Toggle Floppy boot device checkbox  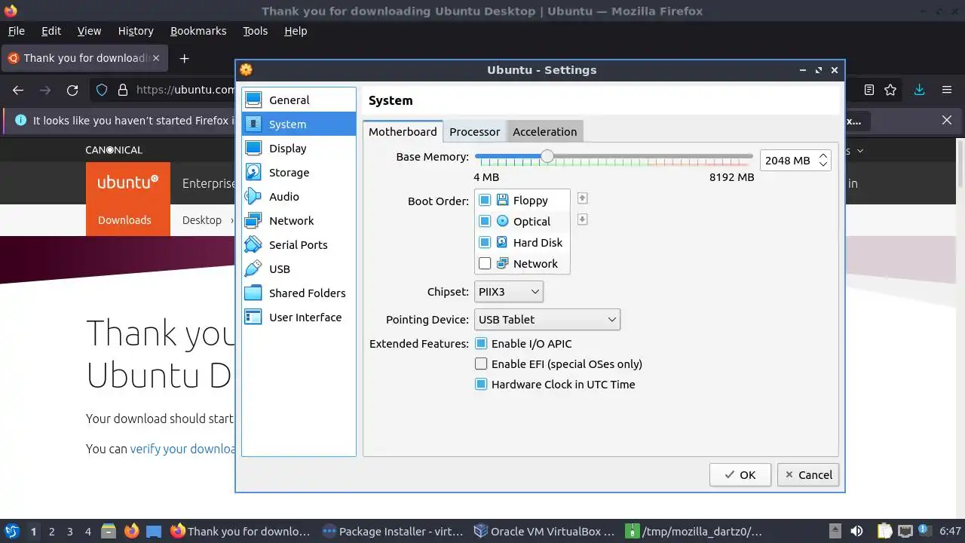pos(485,200)
